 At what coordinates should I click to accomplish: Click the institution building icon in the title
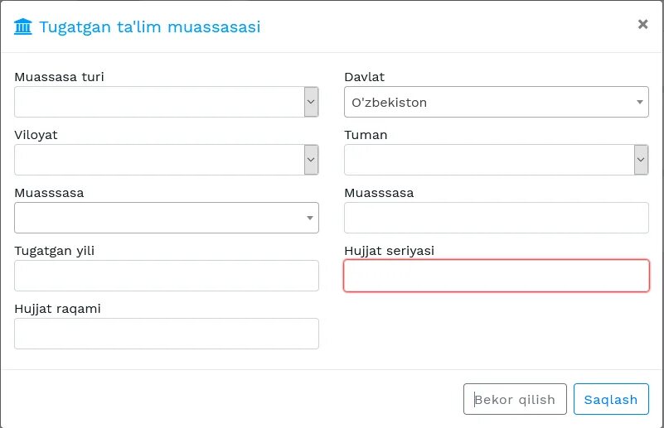[23, 26]
